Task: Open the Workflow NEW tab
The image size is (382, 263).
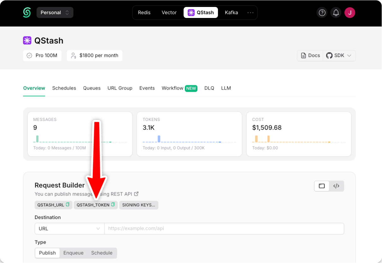Action: coord(179,88)
